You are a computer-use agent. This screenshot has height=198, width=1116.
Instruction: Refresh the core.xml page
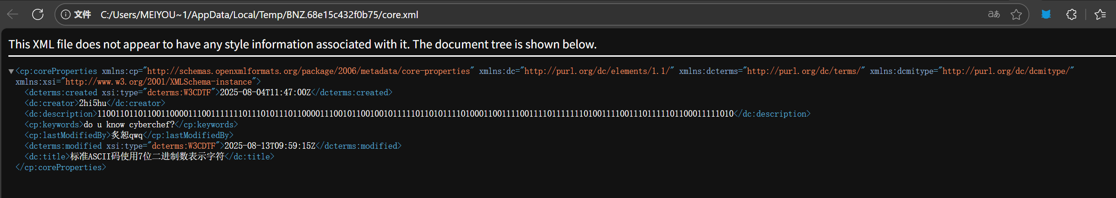point(38,14)
